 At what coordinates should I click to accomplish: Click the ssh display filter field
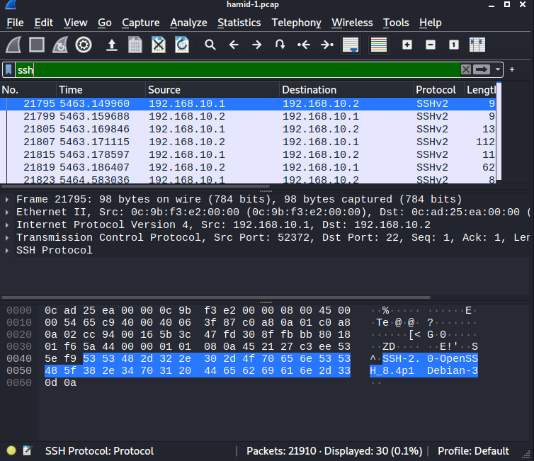pyautogui.click(x=234, y=69)
